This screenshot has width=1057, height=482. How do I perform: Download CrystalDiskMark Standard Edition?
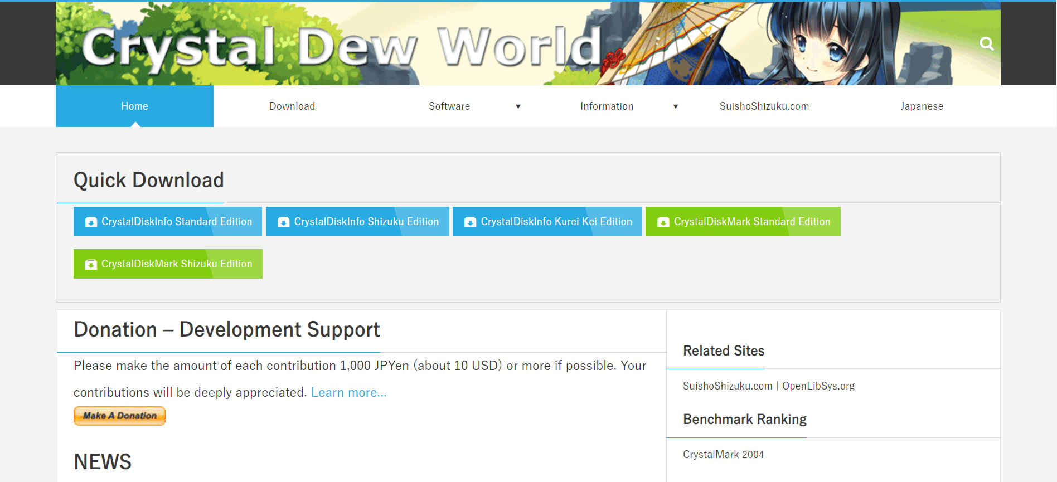(x=743, y=221)
